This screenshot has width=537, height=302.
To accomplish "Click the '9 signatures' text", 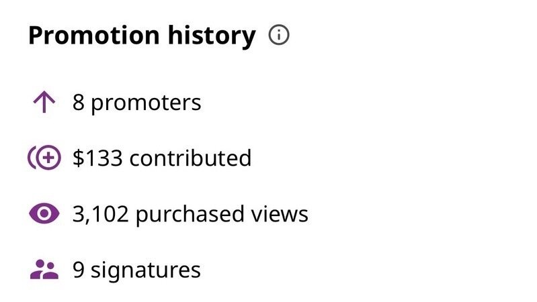I will click(136, 270).
